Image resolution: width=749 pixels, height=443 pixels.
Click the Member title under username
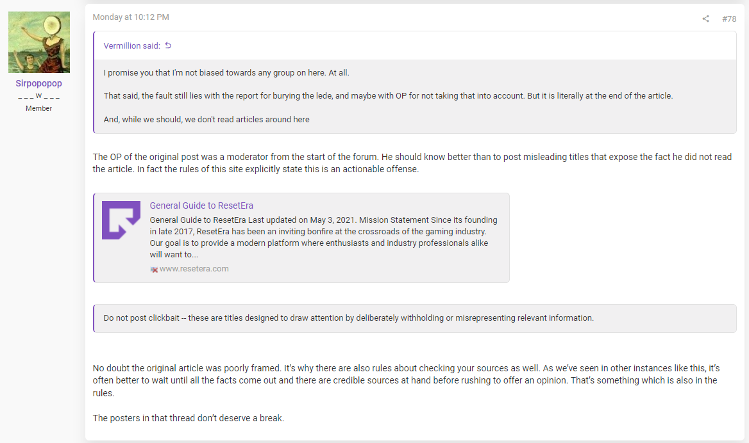click(x=38, y=108)
